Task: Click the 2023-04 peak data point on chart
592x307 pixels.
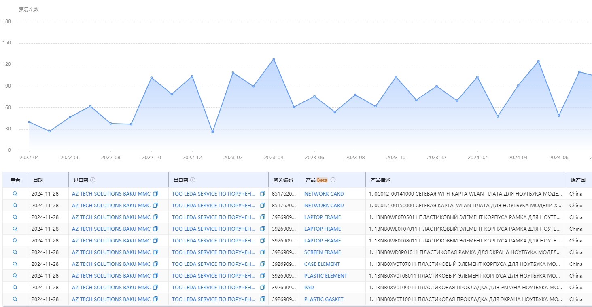Action: point(274,59)
